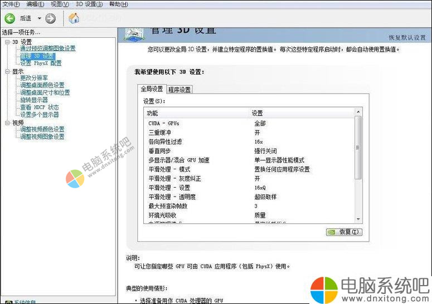Click the 16x anisotropic filtering value
The image size is (432, 304).
[259, 142]
